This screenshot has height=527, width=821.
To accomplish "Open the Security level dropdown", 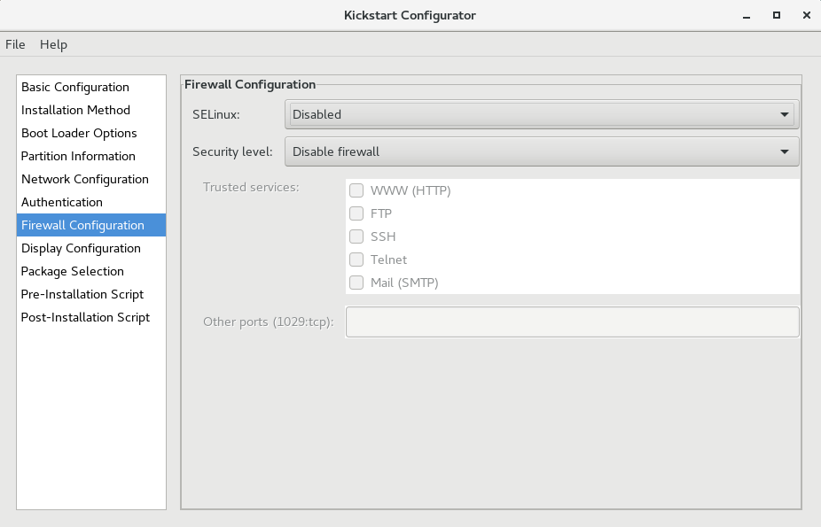I will point(542,151).
